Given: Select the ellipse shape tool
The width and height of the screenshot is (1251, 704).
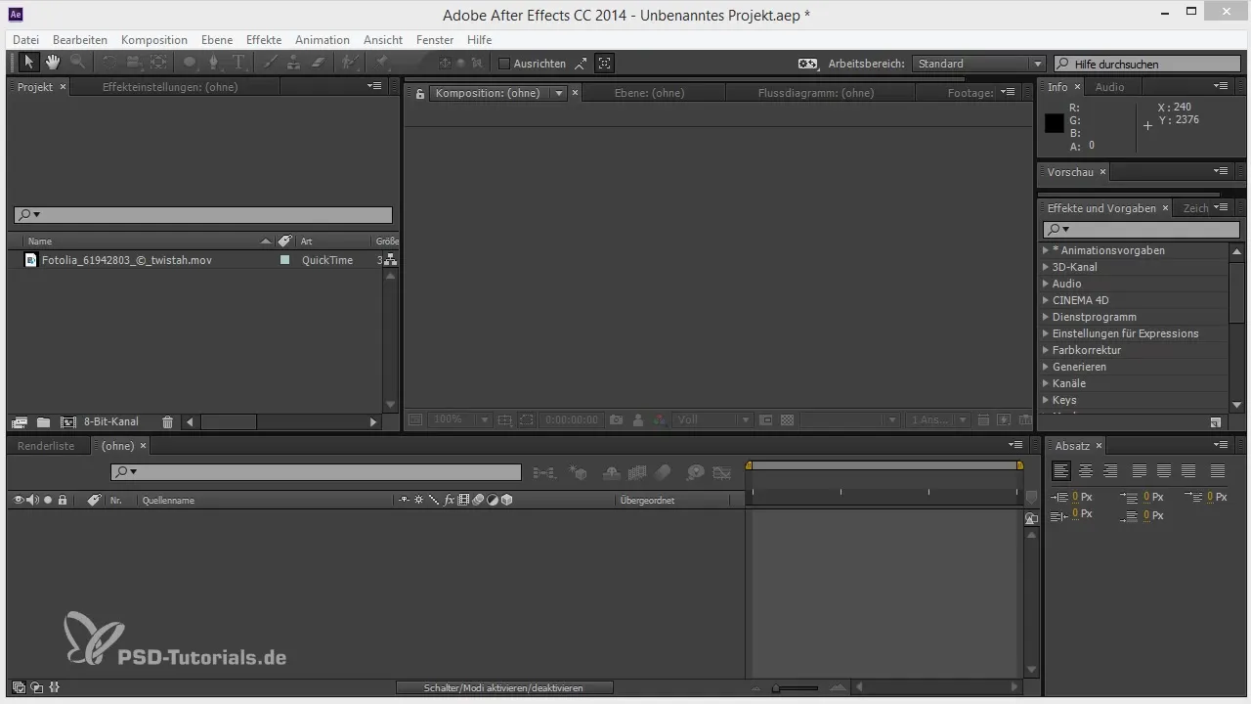Looking at the screenshot, I should click(x=190, y=63).
